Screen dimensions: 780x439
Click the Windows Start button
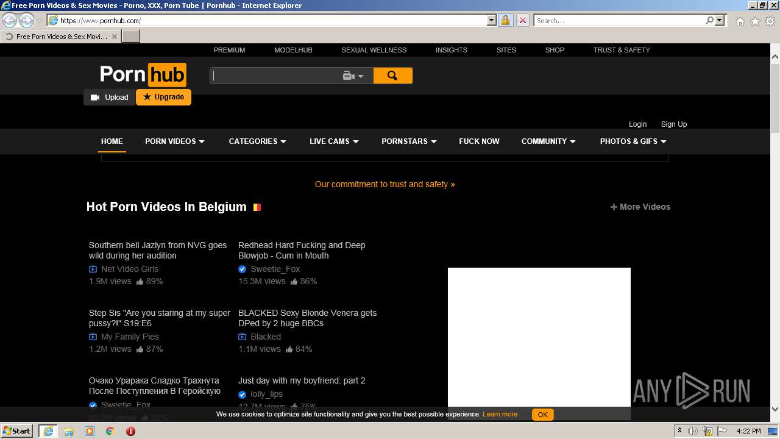pos(17,431)
